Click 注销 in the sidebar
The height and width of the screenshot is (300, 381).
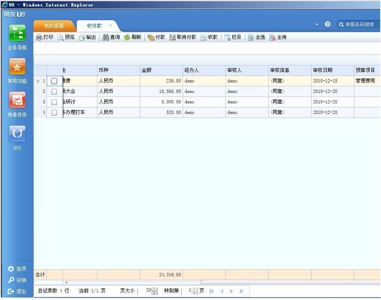pos(17,280)
